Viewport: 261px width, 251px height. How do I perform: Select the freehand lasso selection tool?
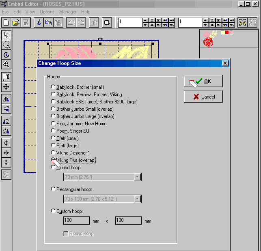click(x=6, y=45)
